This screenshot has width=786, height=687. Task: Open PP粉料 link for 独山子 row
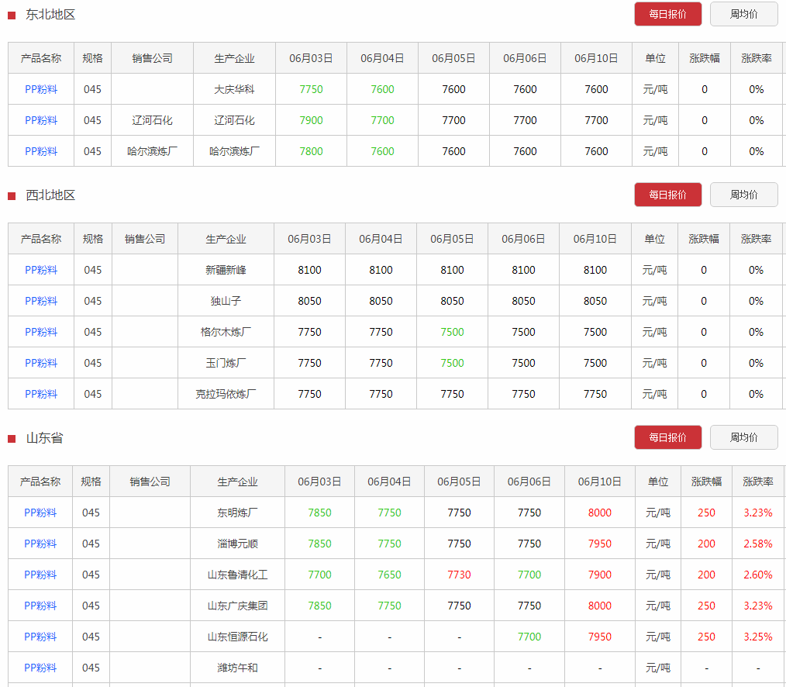point(41,301)
